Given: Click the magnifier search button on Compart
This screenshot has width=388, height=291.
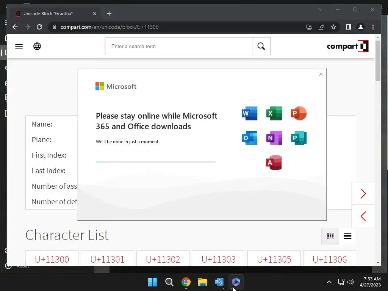Looking at the screenshot, I should click(x=261, y=46).
